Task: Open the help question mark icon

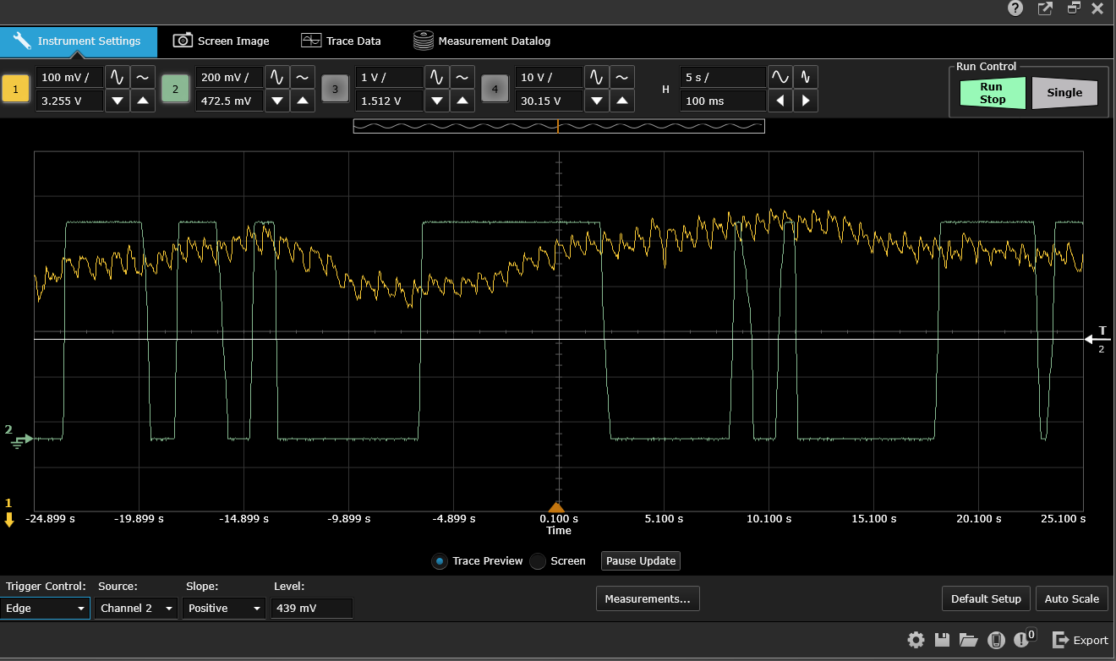Action: (1015, 8)
